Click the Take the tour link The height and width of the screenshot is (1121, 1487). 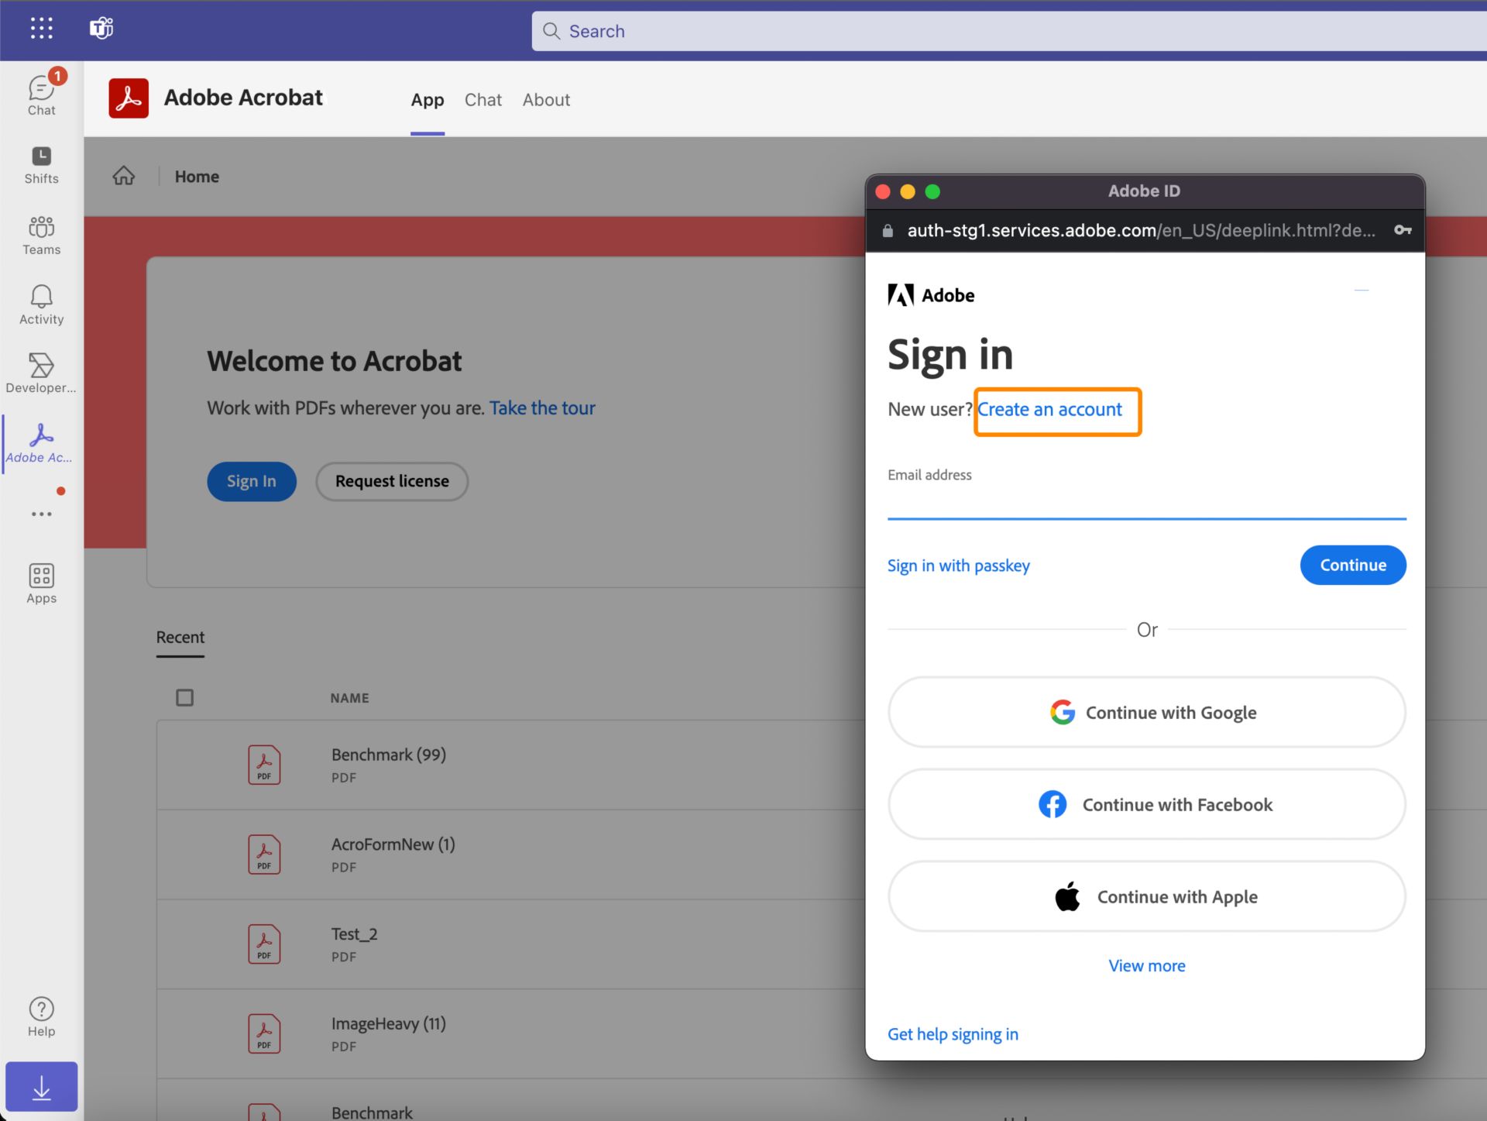pyautogui.click(x=541, y=407)
